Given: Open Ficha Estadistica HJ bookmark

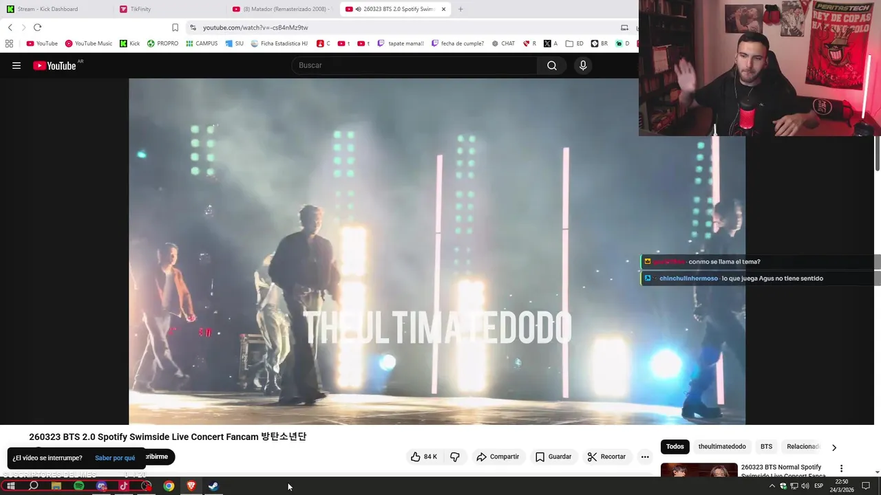Looking at the screenshot, I should click(279, 43).
